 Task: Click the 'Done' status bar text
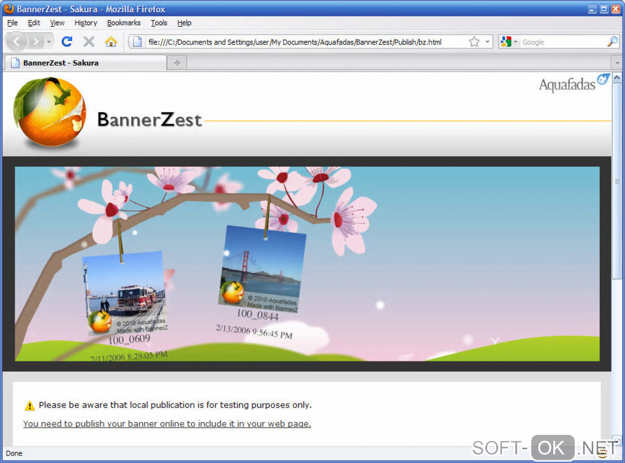(14, 453)
